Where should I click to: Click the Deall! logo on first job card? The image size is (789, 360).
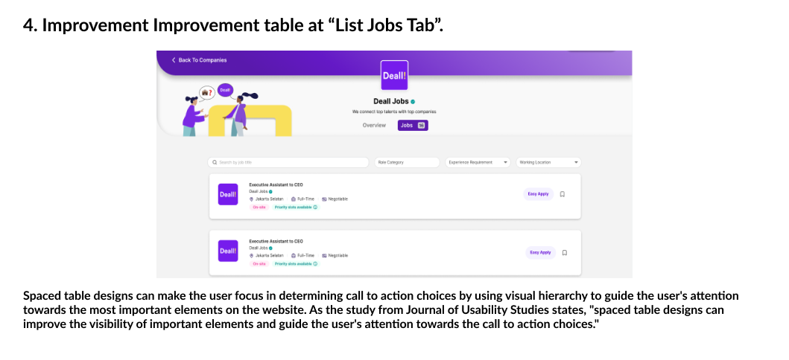point(227,194)
